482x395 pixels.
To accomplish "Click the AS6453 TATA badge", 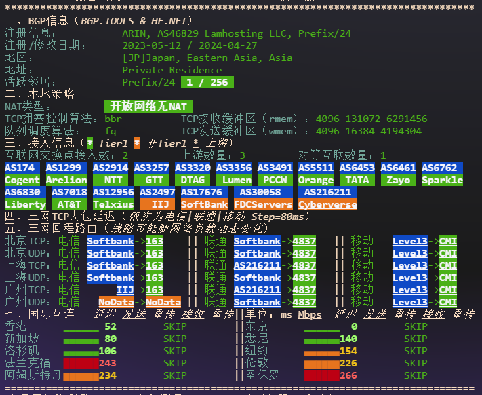I will coord(357,174).
